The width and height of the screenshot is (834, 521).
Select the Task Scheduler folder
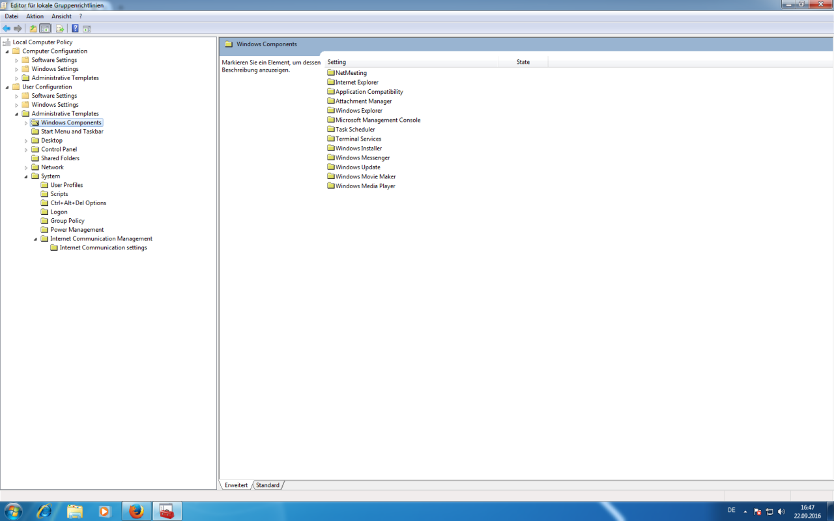click(x=351, y=130)
